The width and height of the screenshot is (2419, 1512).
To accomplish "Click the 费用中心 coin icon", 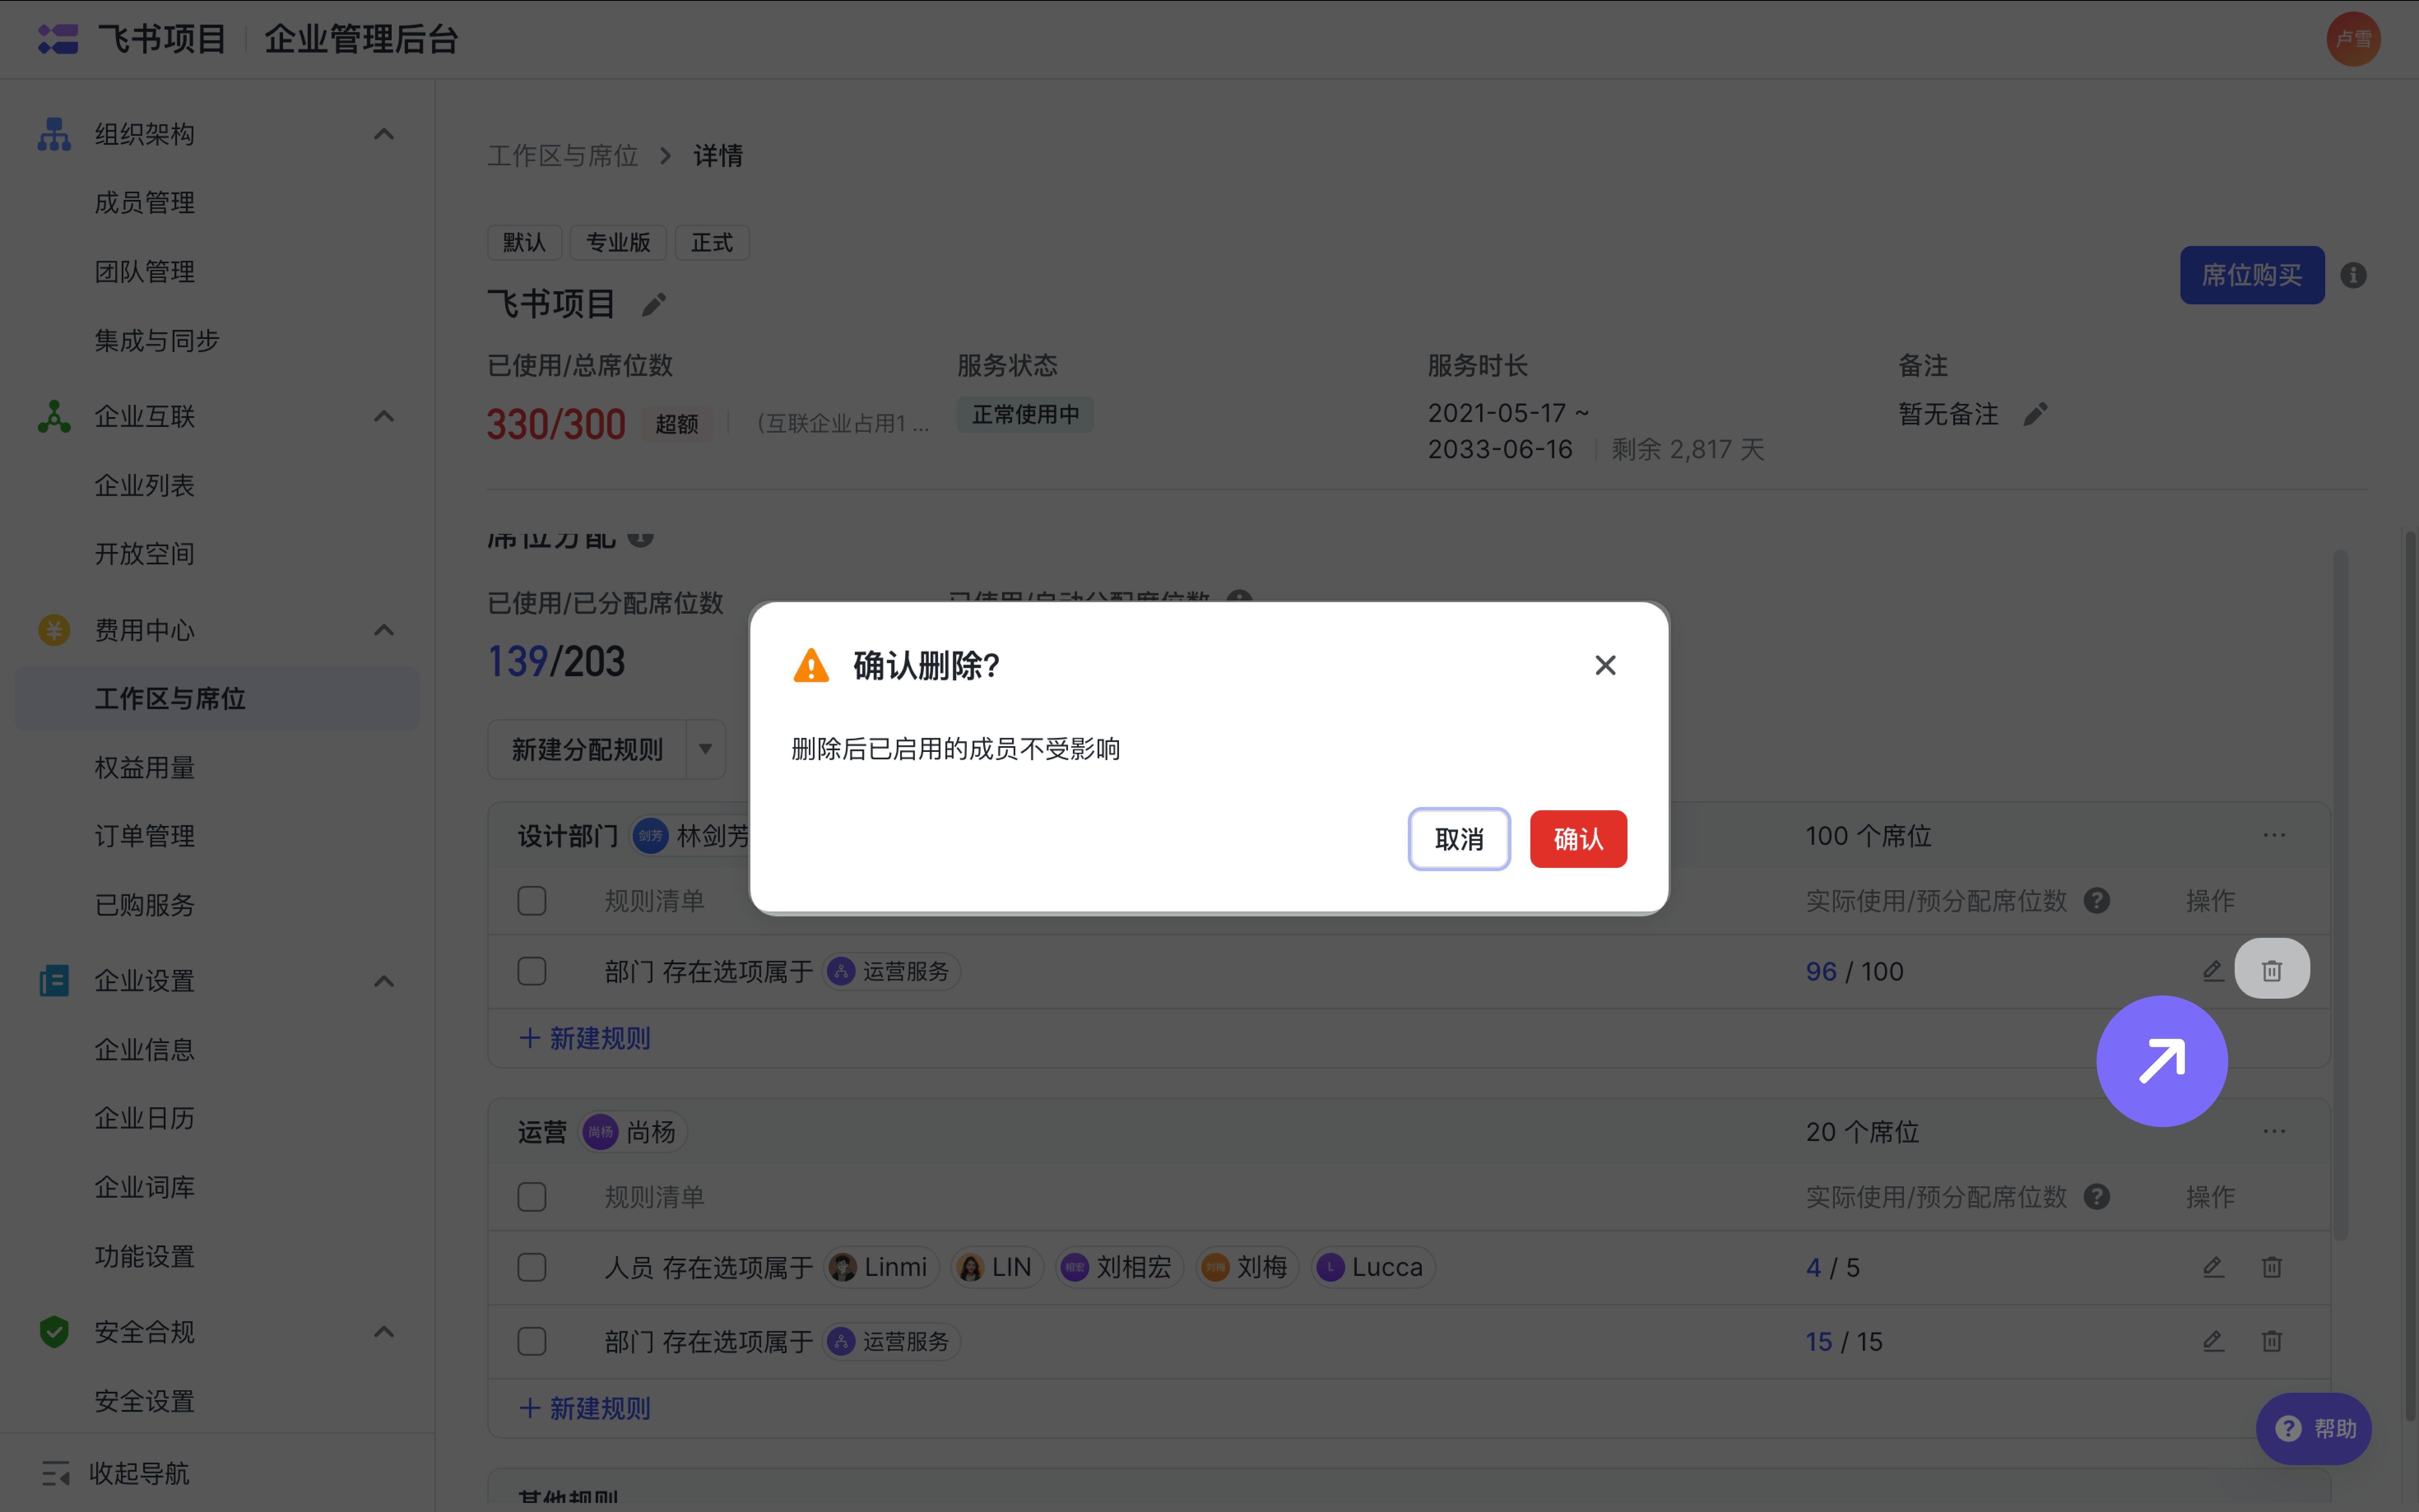I will click(x=54, y=630).
